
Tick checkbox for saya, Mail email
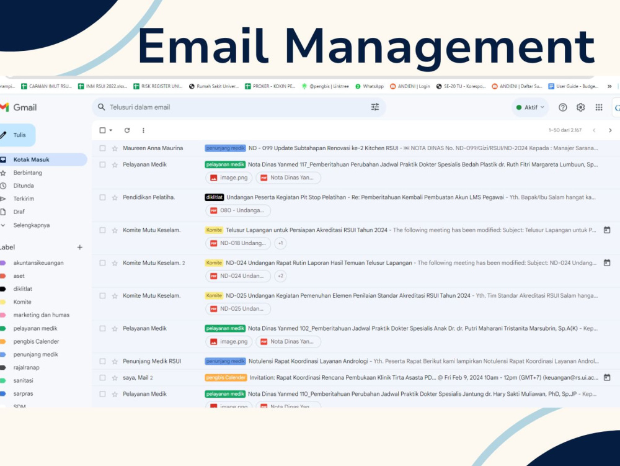102,378
